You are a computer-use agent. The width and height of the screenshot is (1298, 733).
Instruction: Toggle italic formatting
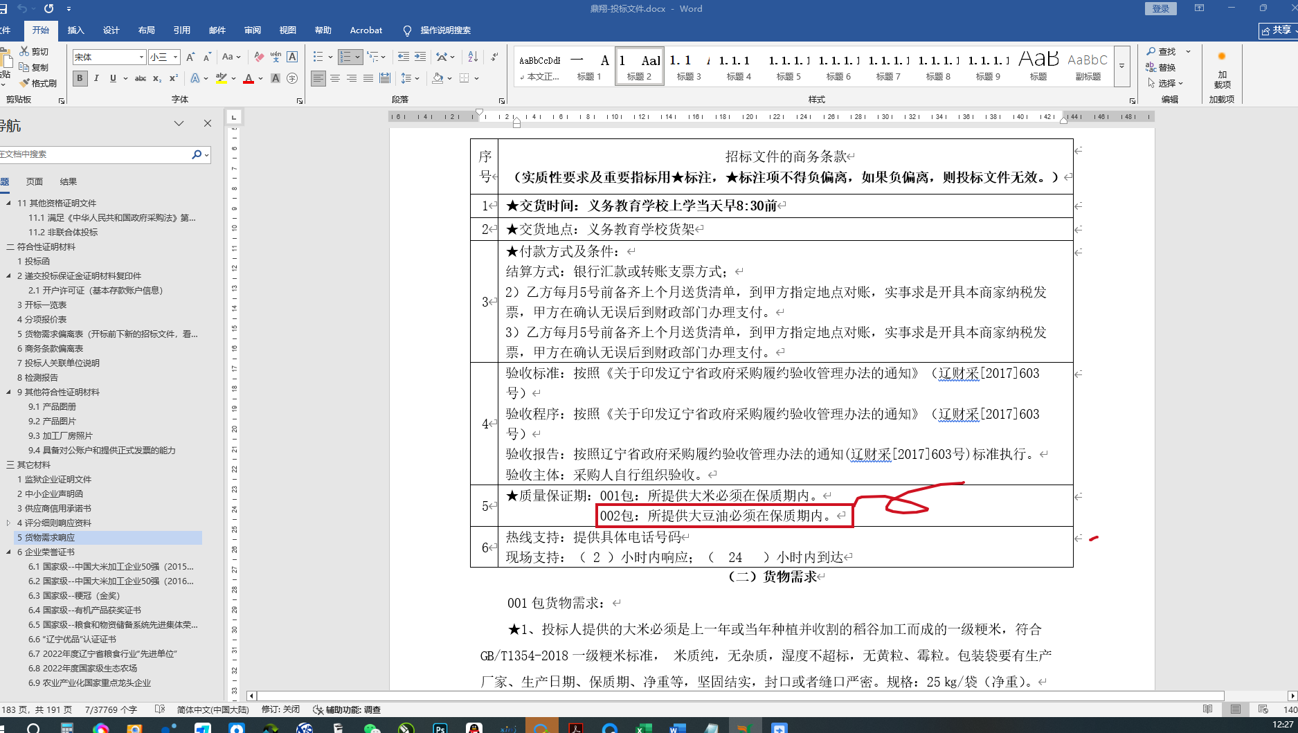[96, 78]
